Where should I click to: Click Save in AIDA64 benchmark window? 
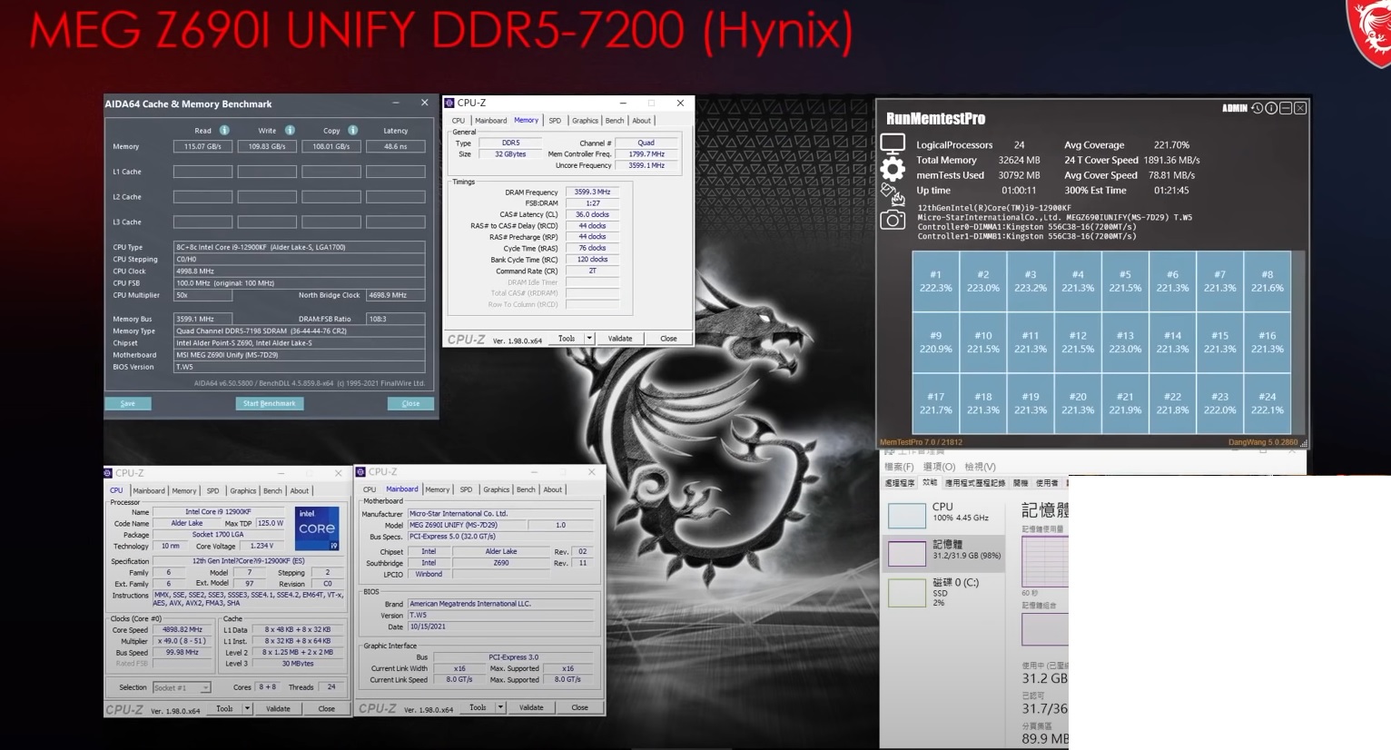point(128,403)
